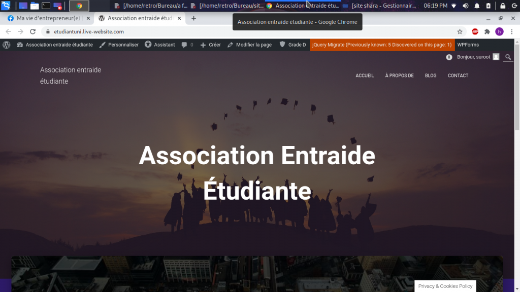Click the city aerial image below hero

click(x=257, y=273)
